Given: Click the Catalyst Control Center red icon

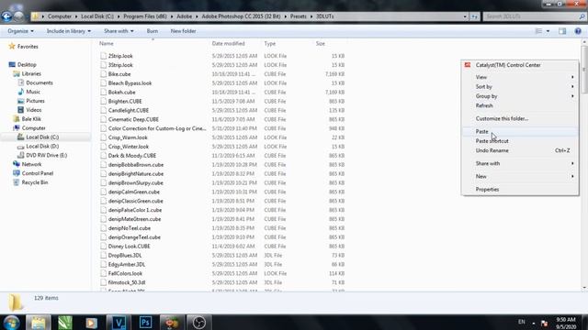Looking at the screenshot, I should click(x=468, y=65).
